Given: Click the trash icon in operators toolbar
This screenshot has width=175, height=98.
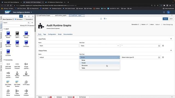Looking at the screenshot, I should point(33,16).
